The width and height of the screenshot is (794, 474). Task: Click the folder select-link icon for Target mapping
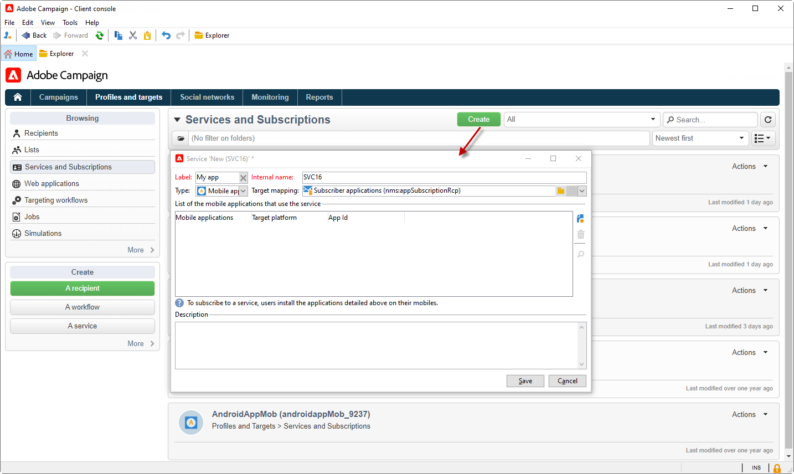[561, 191]
